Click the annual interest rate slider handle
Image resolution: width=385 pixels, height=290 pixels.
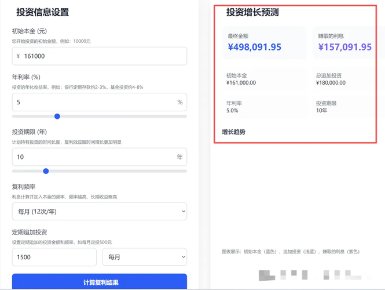click(57, 117)
